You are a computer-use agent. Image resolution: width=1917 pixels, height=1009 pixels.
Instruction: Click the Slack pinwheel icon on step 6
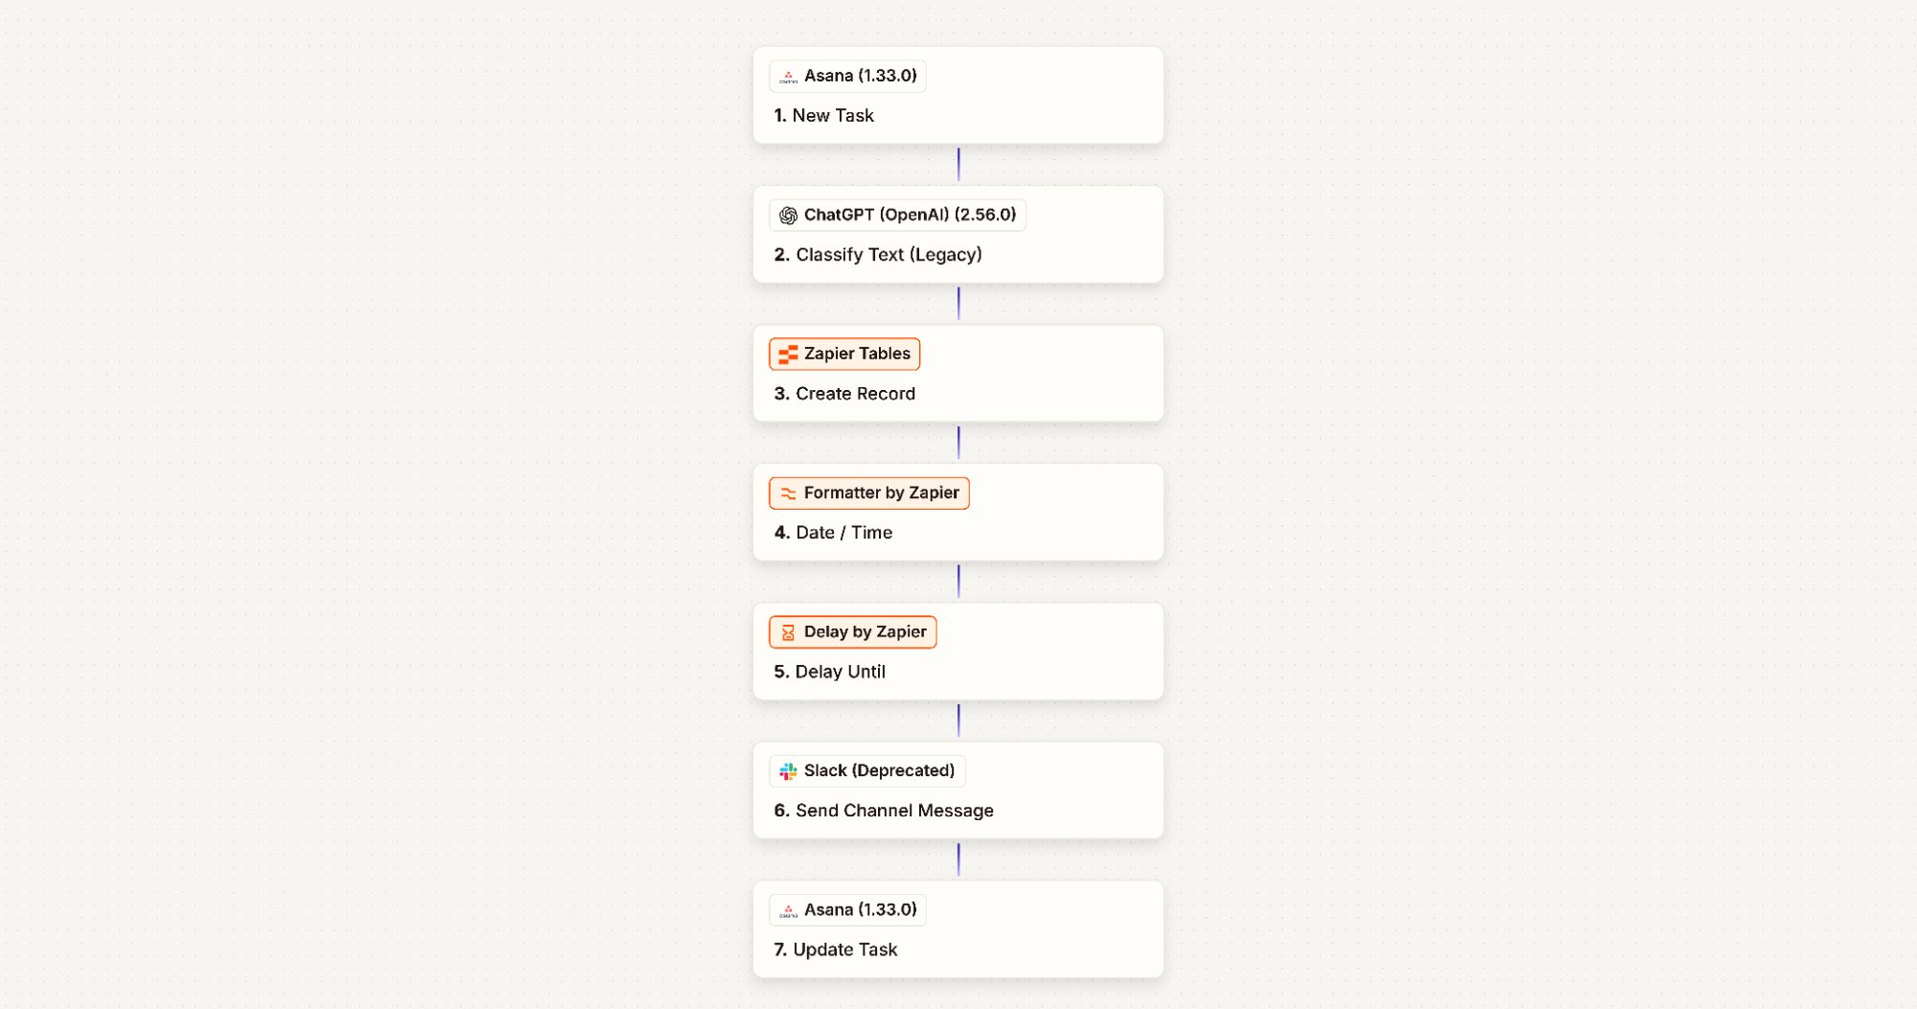[788, 770]
